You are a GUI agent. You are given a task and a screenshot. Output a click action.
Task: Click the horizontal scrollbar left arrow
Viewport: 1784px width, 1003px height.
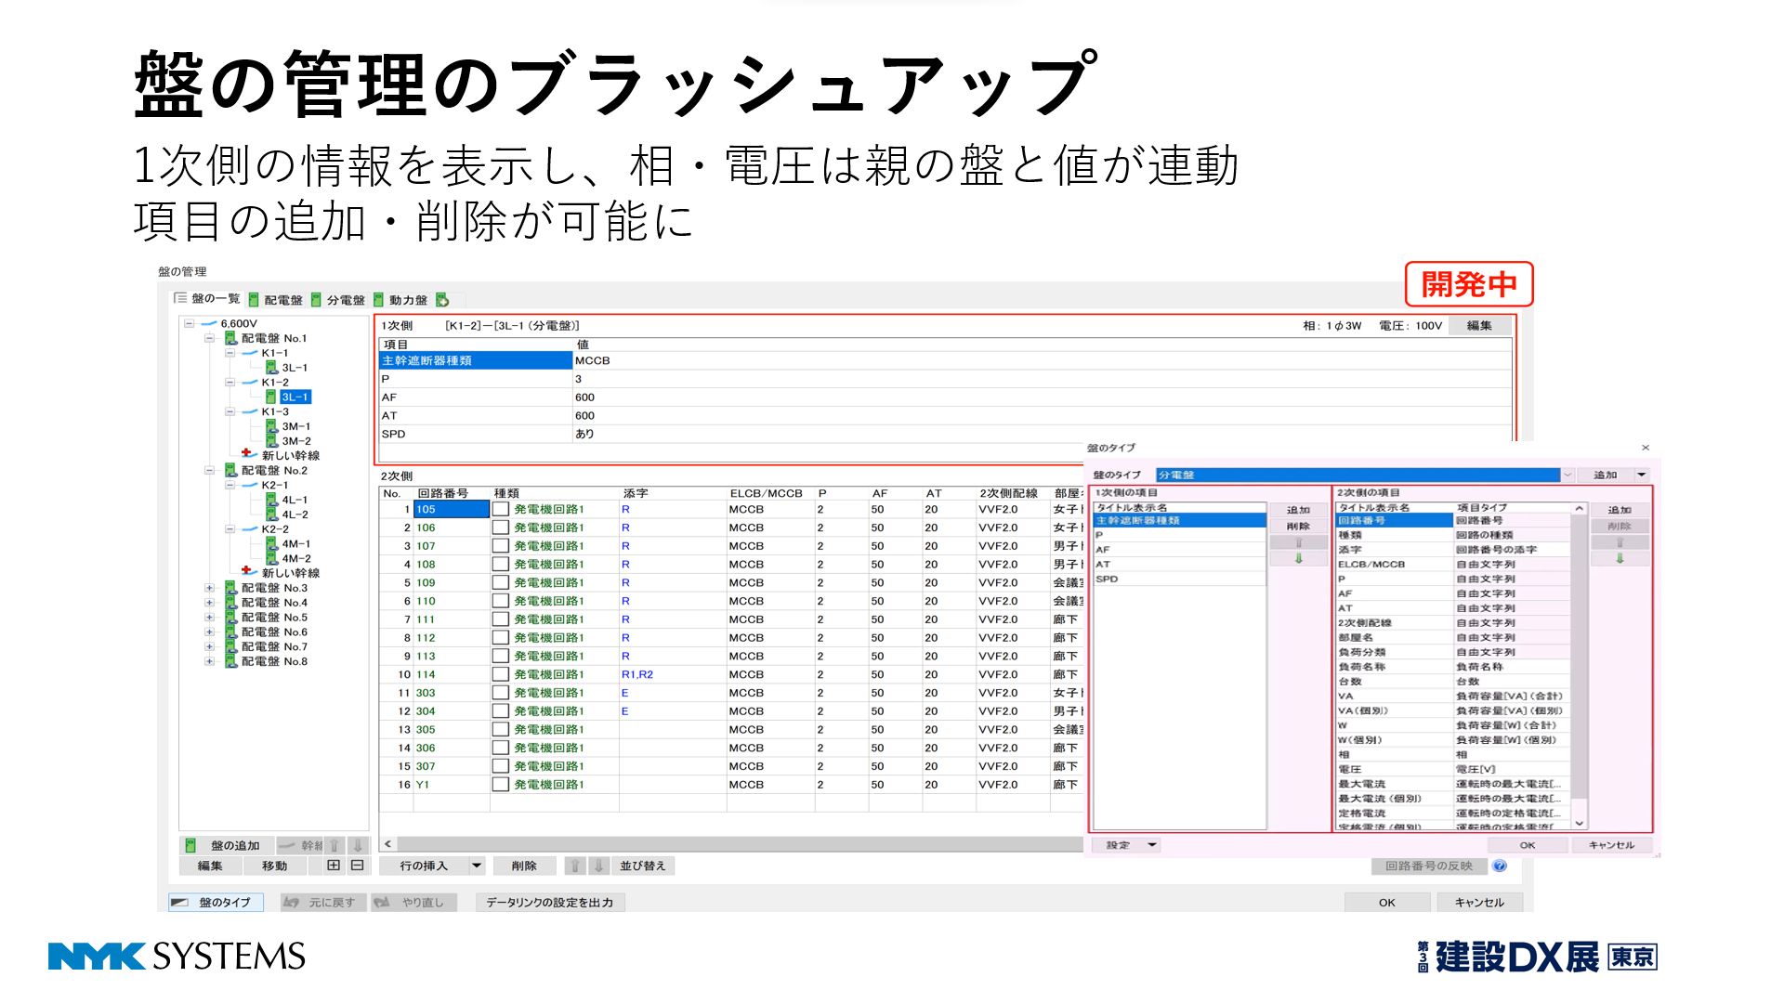coord(388,844)
